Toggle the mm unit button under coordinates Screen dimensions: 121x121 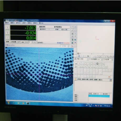point(23,42)
